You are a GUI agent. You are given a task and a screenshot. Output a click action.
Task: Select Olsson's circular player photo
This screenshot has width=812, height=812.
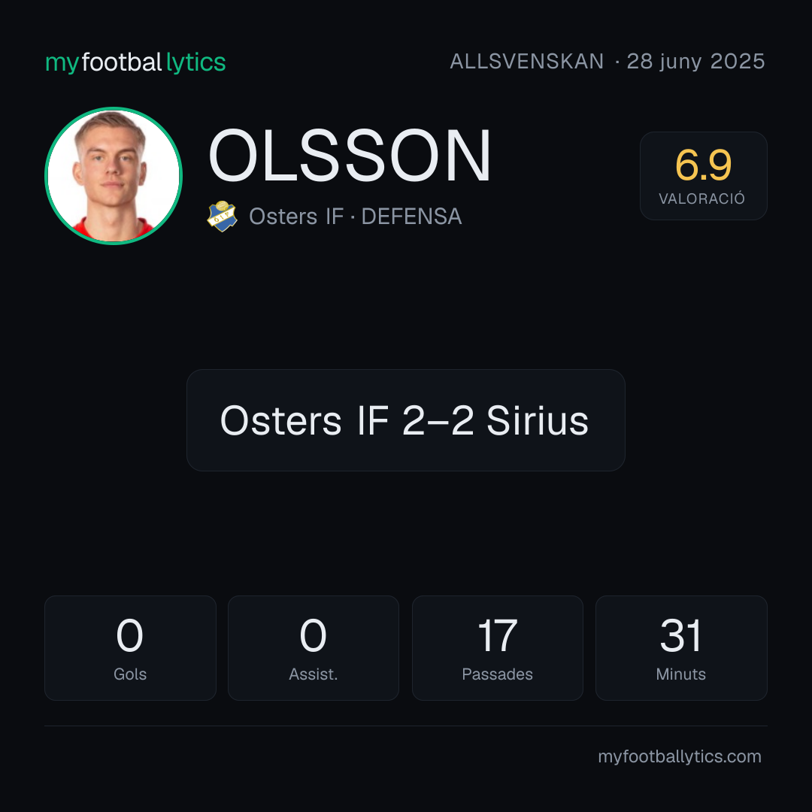pyautogui.click(x=114, y=175)
